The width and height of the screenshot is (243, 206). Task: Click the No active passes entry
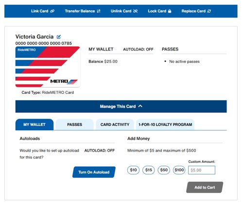[x=184, y=62]
